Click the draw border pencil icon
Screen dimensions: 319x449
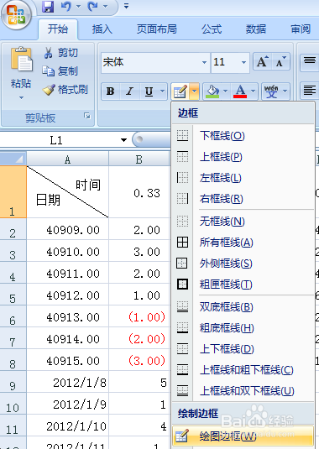(180, 91)
